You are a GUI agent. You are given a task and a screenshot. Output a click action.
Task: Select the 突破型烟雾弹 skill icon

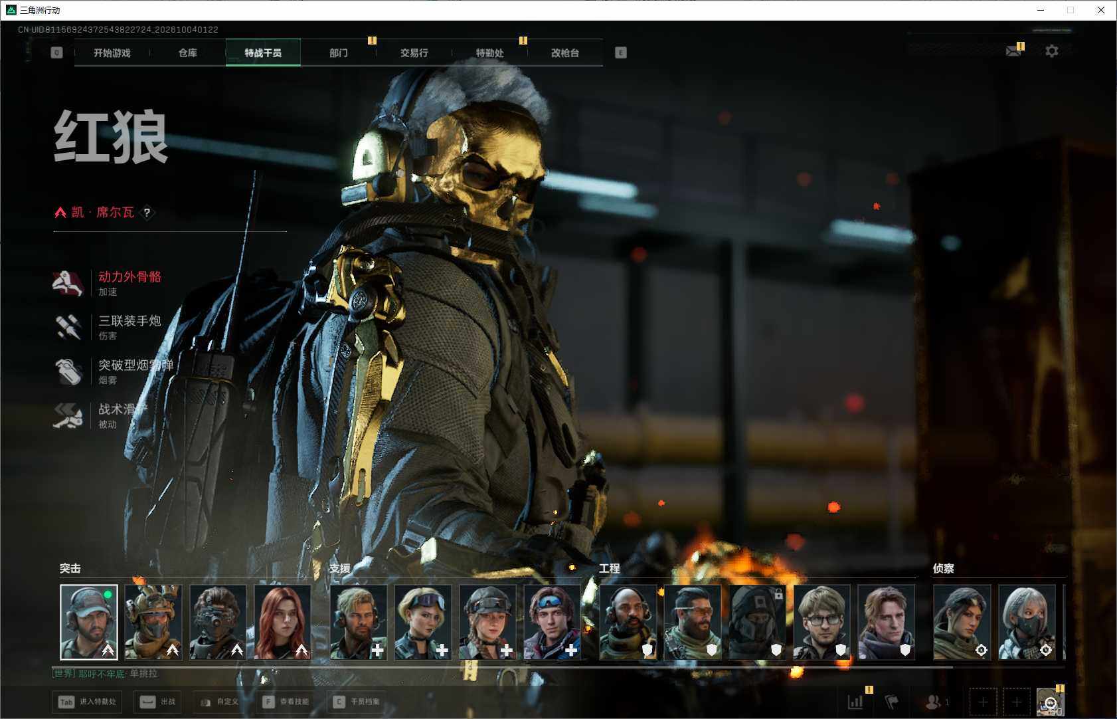(68, 371)
